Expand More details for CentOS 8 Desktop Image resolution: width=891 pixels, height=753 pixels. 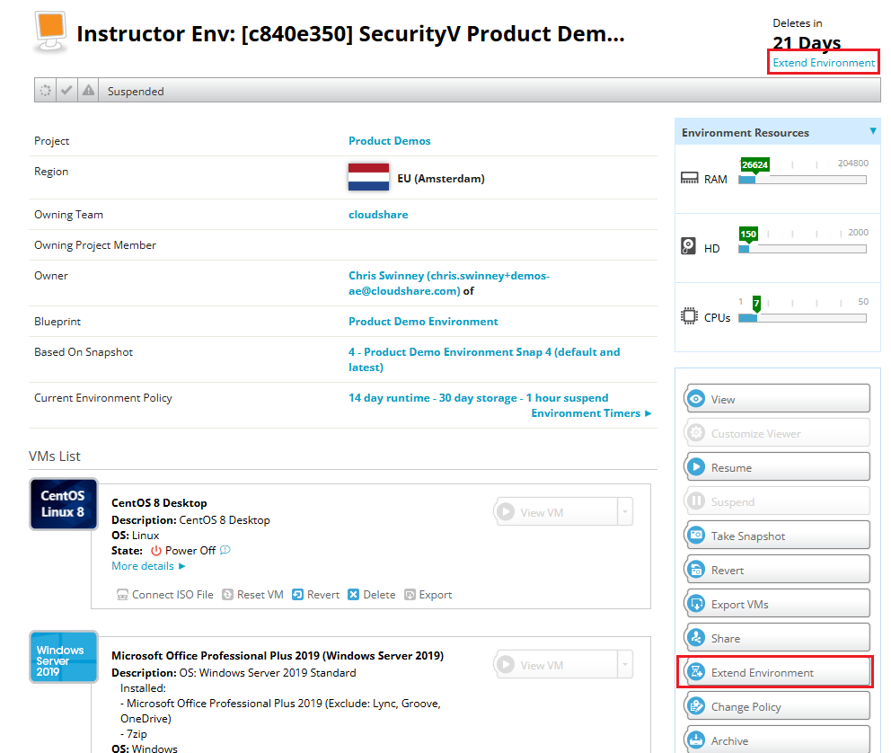pyautogui.click(x=147, y=565)
